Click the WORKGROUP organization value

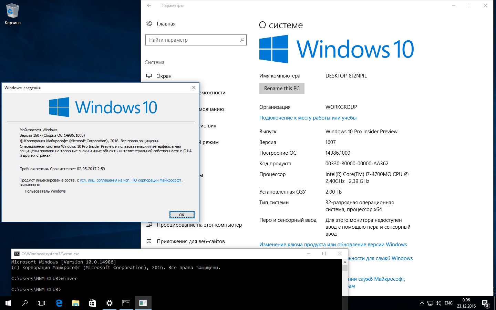click(341, 107)
